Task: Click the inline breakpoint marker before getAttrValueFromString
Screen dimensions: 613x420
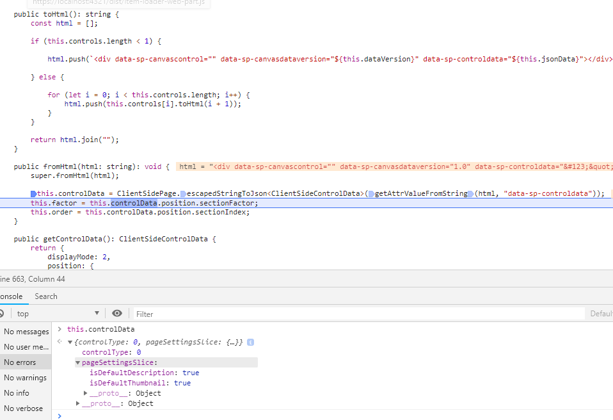Action: point(371,193)
